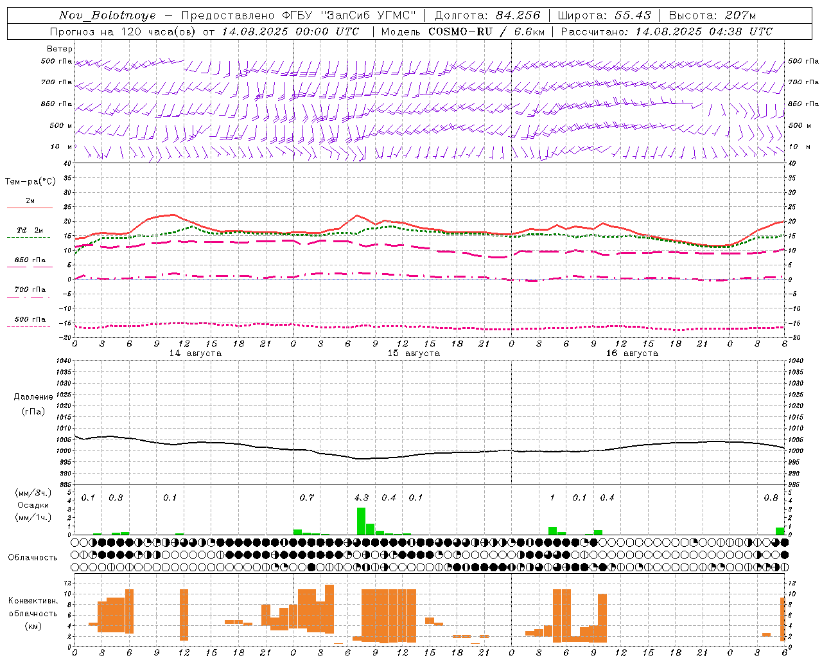Image resolution: width=822 pixels, height=658 pixels.
Task: Click the (км) unit label under облачность
Action: (x=33, y=626)
